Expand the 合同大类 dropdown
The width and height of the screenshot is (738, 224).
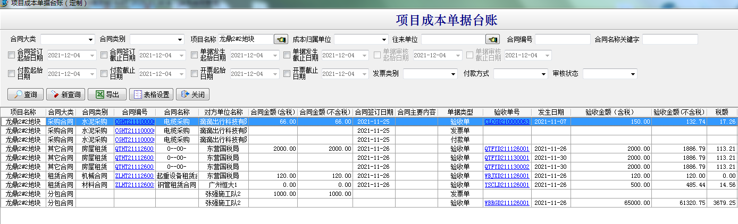pyautogui.click(x=90, y=40)
